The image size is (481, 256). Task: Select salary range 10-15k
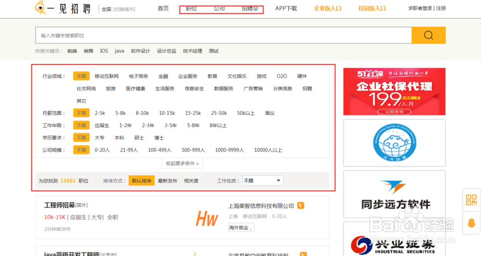coord(167,113)
